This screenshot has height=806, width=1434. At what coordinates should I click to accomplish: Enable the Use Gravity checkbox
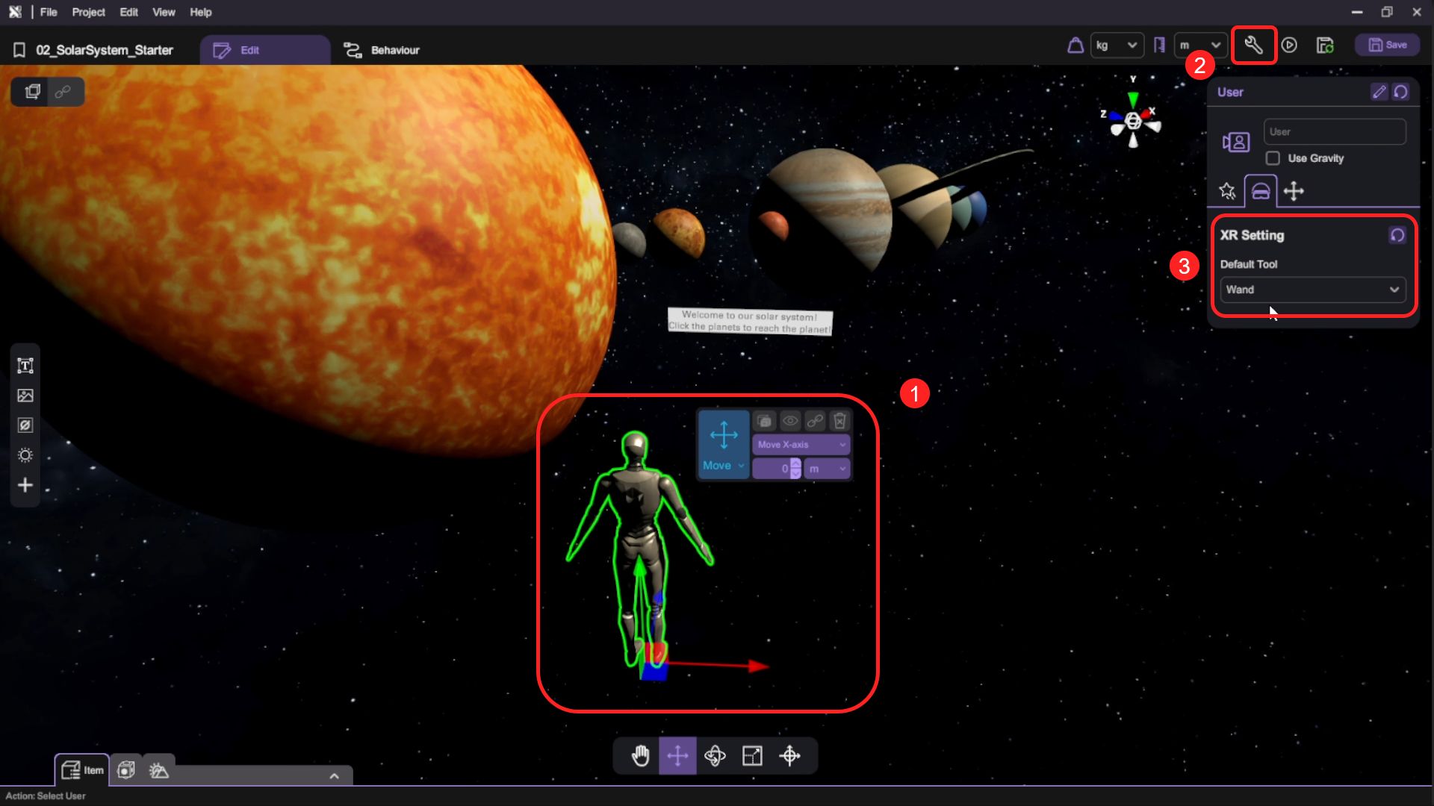pos(1273,158)
